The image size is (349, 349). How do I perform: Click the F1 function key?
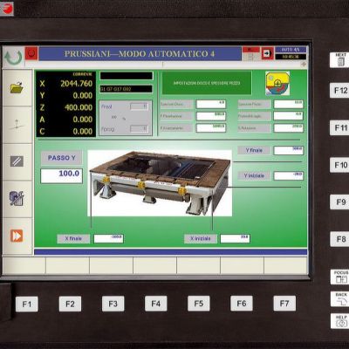pyautogui.click(x=27, y=305)
